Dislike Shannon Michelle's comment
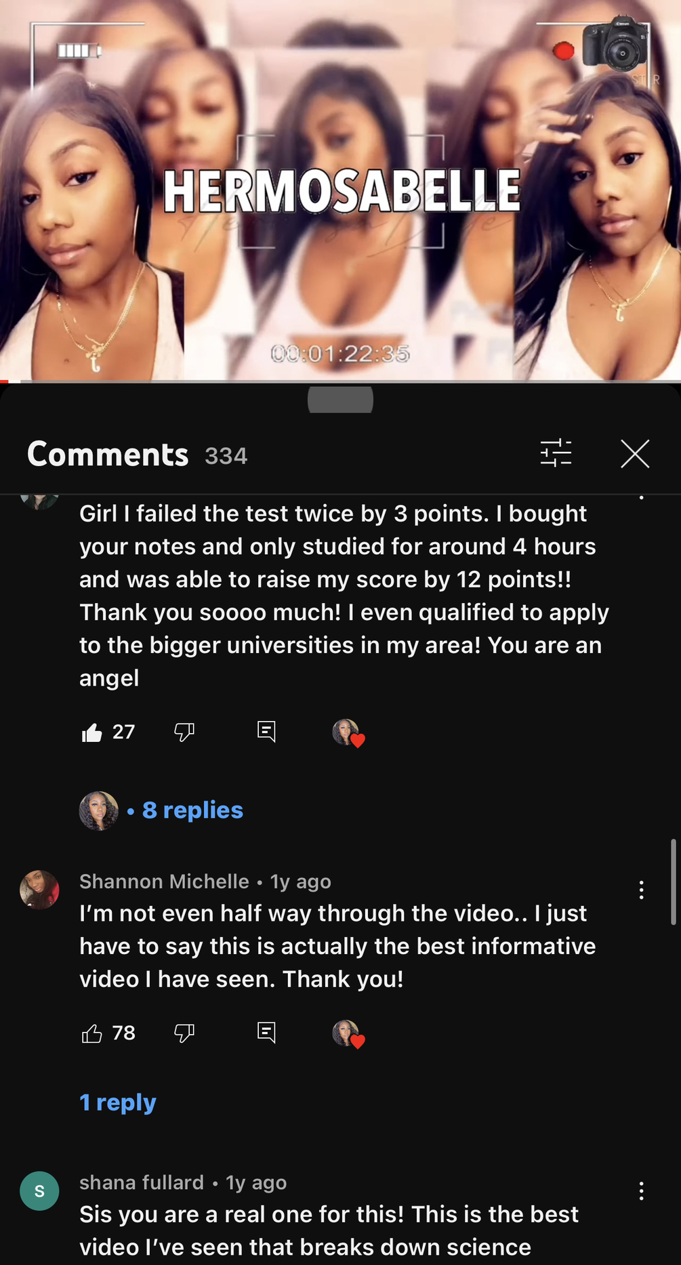 point(184,1033)
